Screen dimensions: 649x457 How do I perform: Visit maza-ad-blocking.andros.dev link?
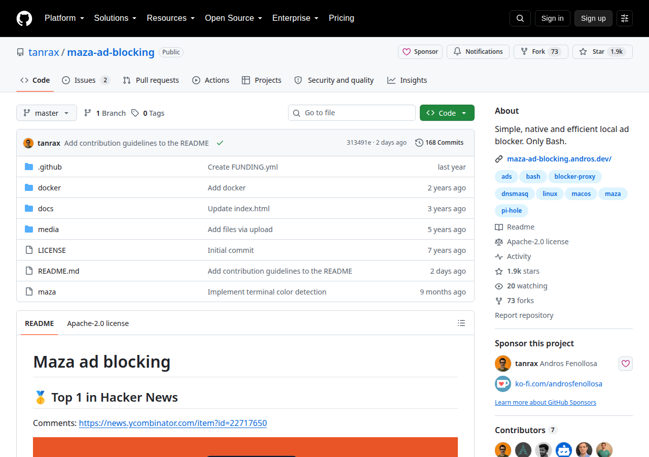559,159
